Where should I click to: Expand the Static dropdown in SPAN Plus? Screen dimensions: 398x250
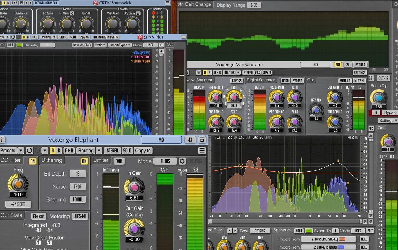(100, 45)
